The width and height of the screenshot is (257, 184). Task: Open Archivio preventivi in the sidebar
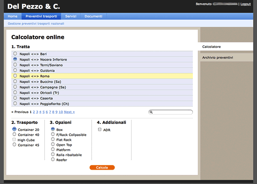227,57
